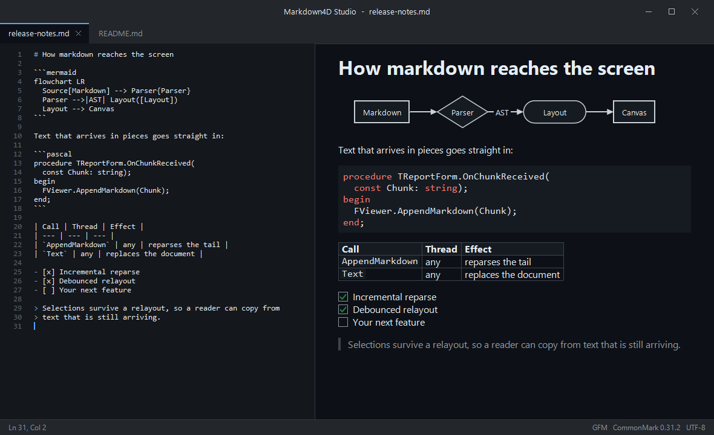
Task: Click the 'replaces the document' table cell
Action: [x=513, y=274]
